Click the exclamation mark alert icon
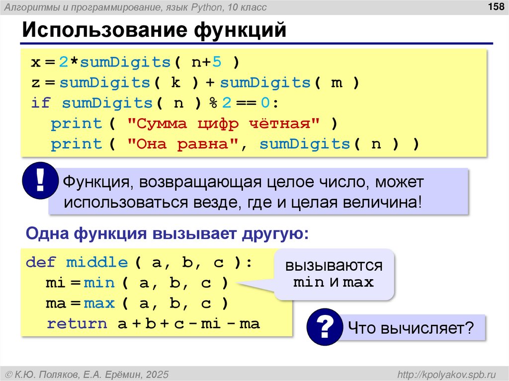Image resolution: width=509 pixels, height=381 pixels. click(40, 181)
